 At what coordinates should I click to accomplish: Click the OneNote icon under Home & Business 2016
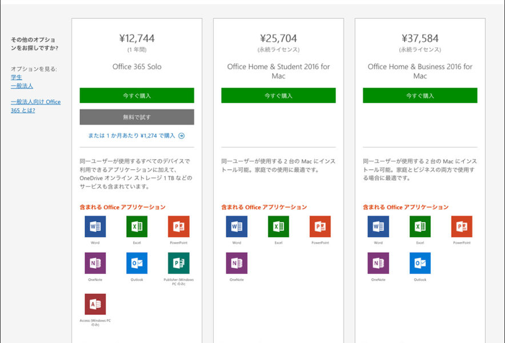tap(378, 263)
